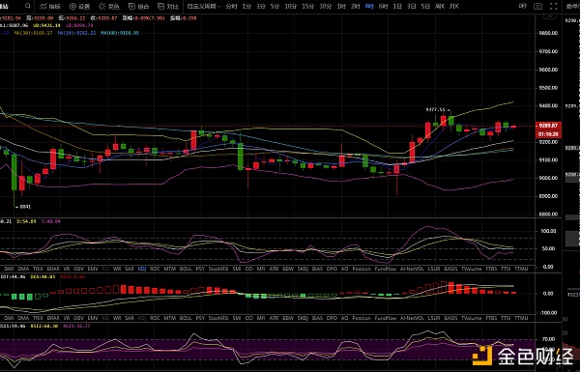Select SMI in the row under MACD panel
The width and height of the screenshot is (580, 372).
tap(237, 318)
